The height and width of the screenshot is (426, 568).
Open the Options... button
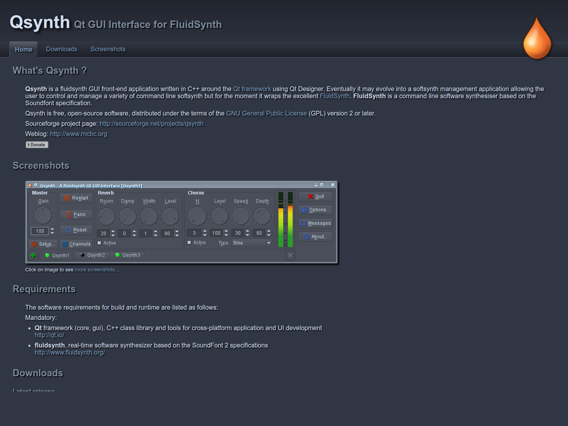coord(316,210)
